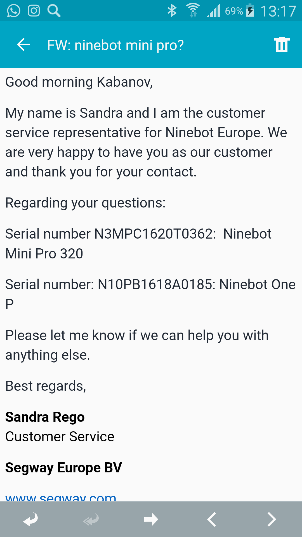Image resolution: width=302 pixels, height=537 pixels.
Task: Tap the search icon in the status bar
Action: [x=54, y=11]
